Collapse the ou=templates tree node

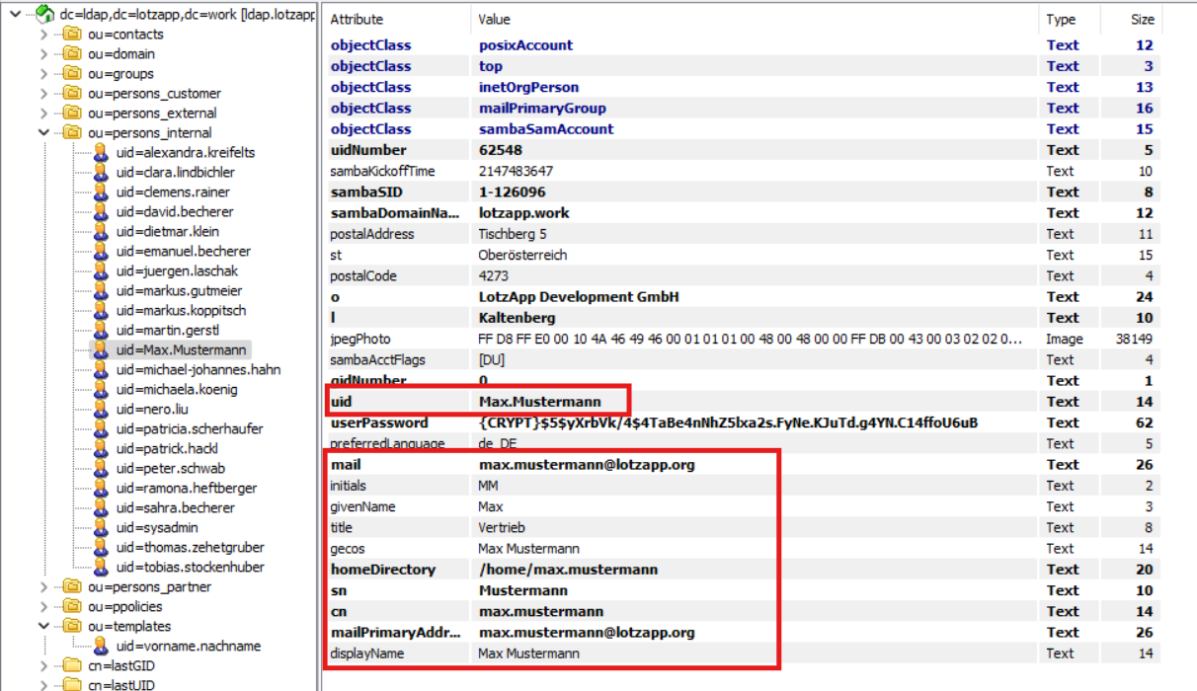pyautogui.click(x=43, y=627)
